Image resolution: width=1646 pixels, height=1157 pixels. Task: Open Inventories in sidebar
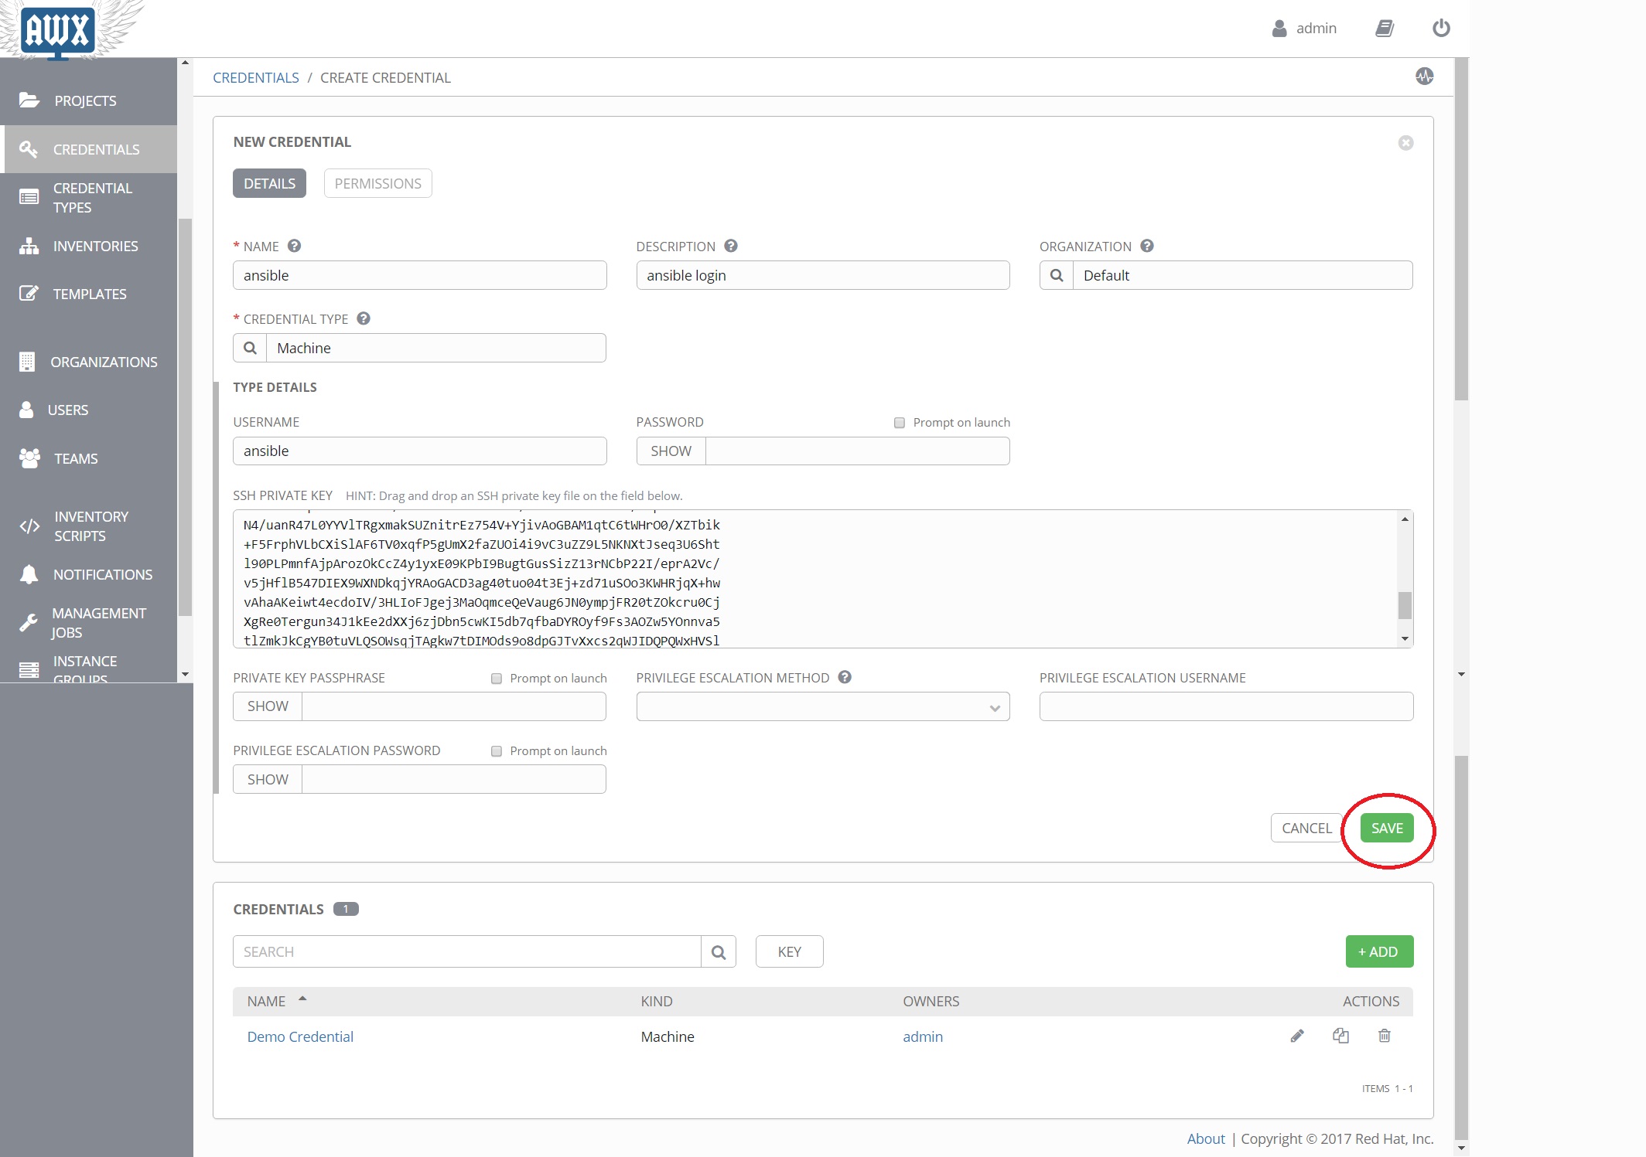[89, 246]
